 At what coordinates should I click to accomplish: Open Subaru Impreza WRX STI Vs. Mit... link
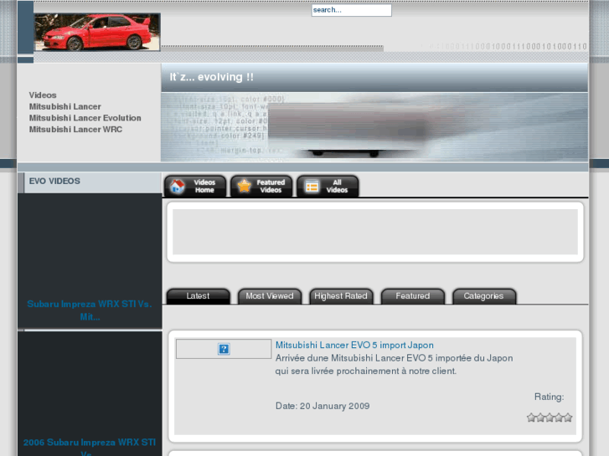tap(90, 310)
